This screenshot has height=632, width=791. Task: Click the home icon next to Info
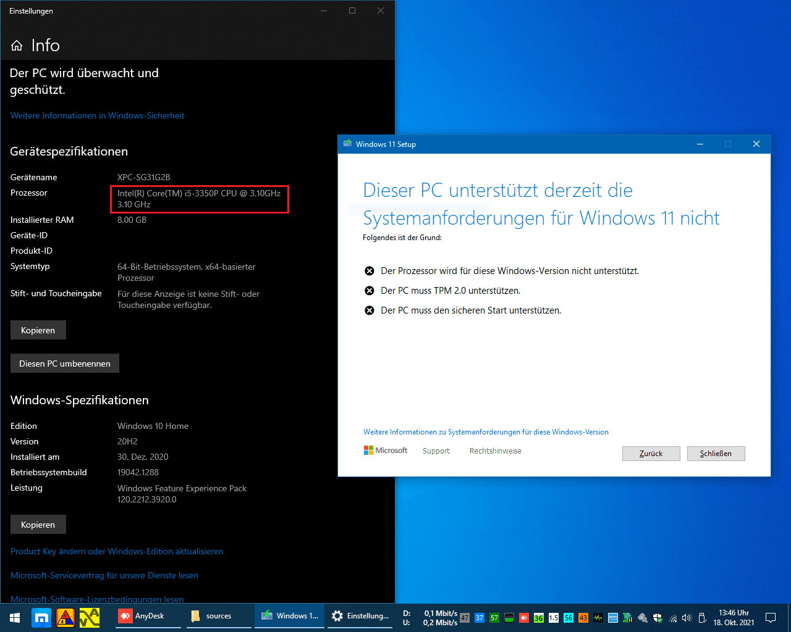(x=17, y=45)
